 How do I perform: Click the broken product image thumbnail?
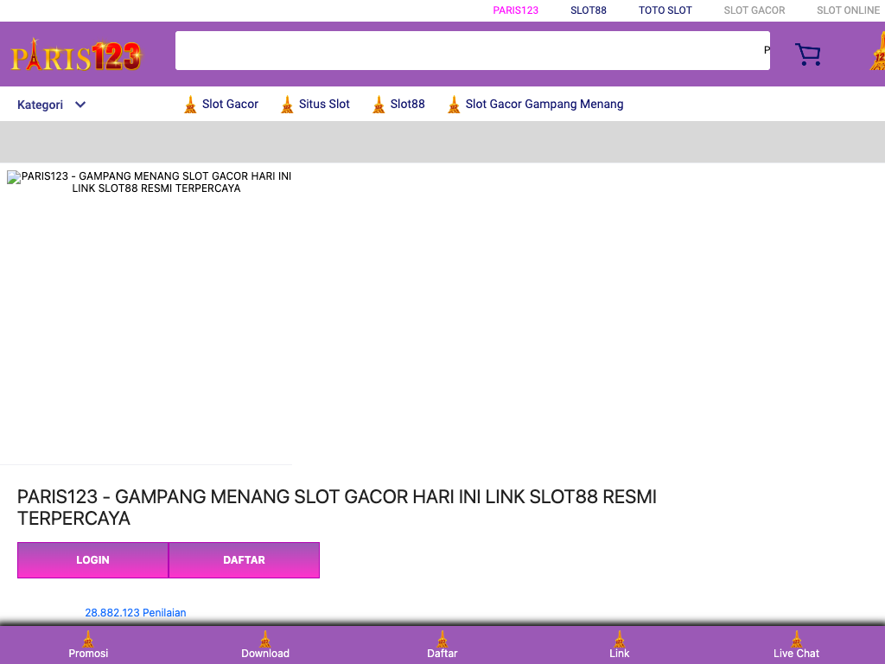(149, 316)
